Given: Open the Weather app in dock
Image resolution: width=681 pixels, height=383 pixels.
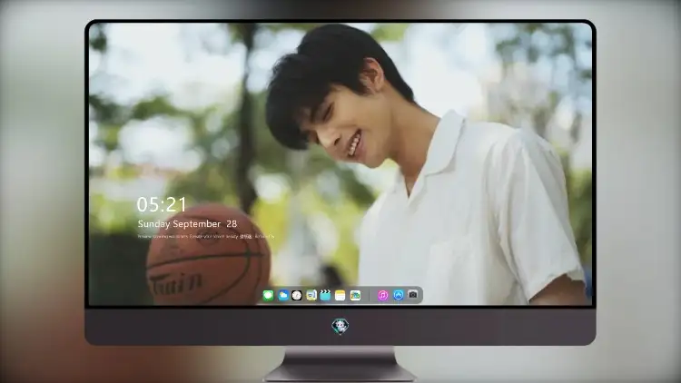Looking at the screenshot, I should (282, 295).
